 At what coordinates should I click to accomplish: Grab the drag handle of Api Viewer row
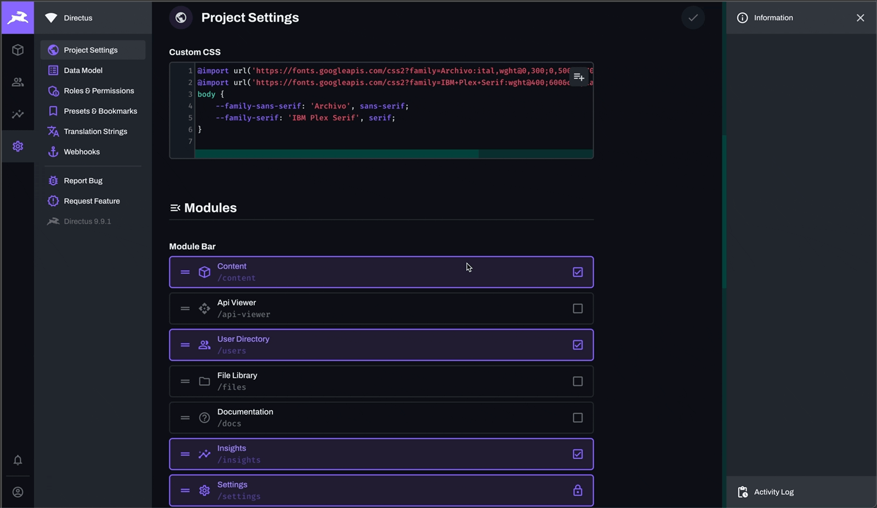185,309
